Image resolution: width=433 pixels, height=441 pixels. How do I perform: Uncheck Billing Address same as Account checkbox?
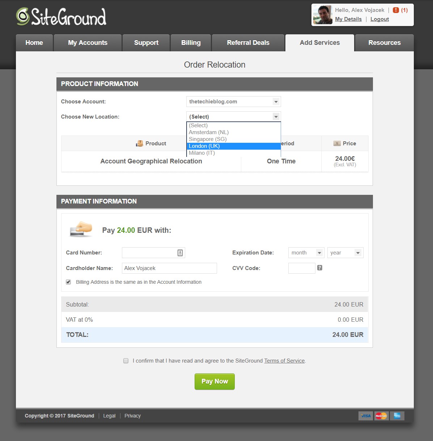click(68, 282)
